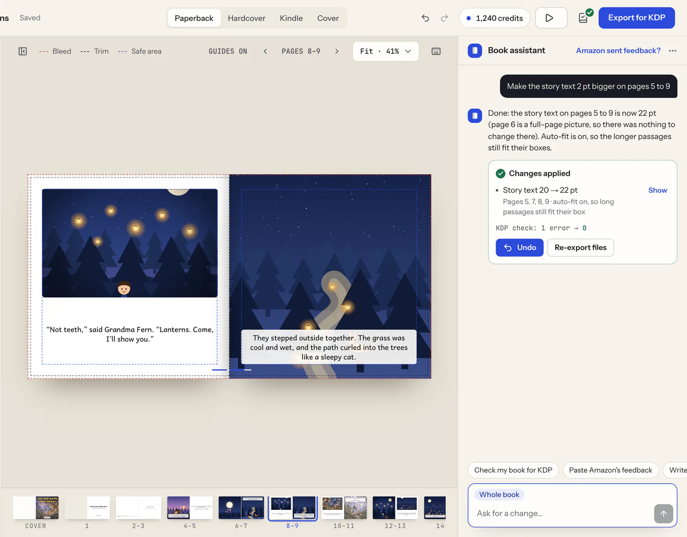Switch to the Hardcover tab
The image size is (687, 537).
247,18
